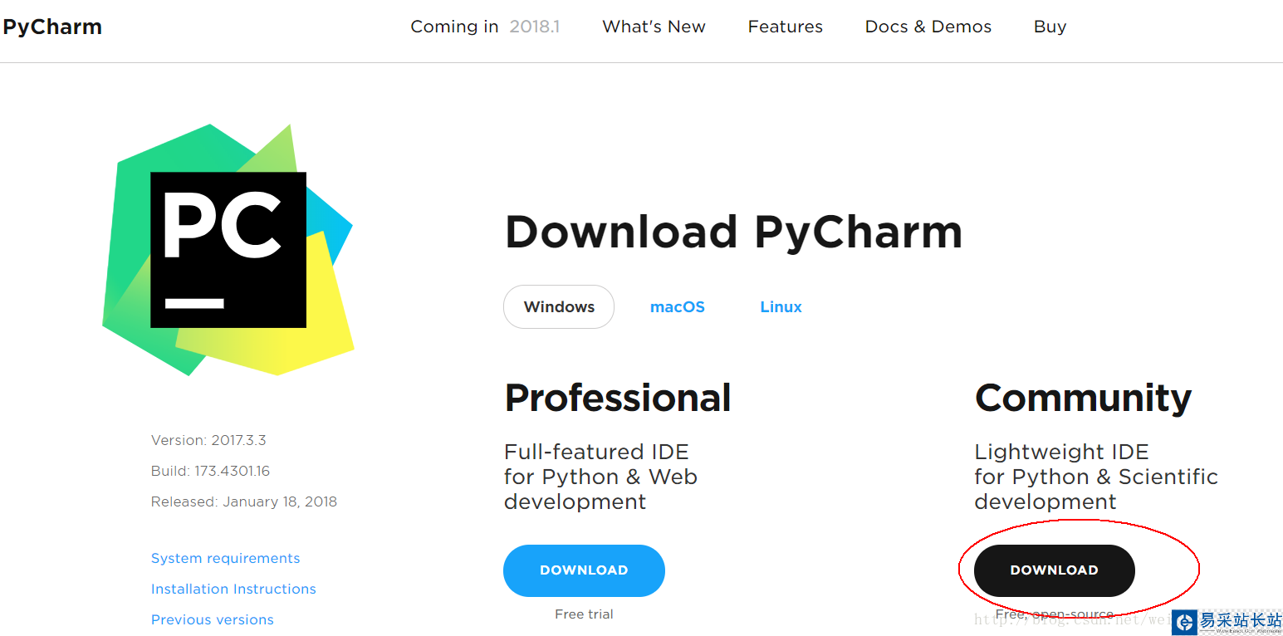Open Installation Instructions link

(x=233, y=589)
